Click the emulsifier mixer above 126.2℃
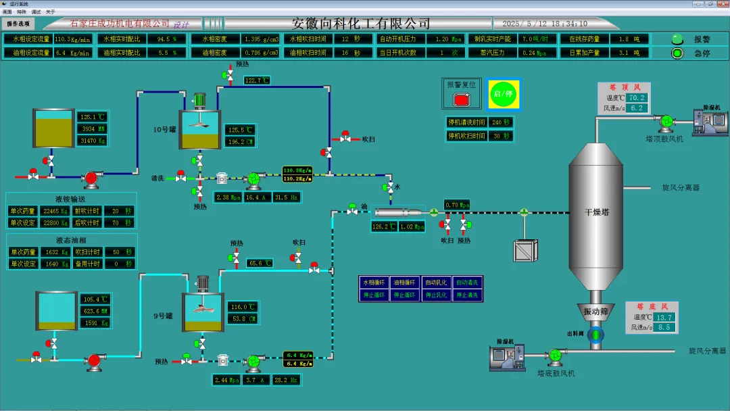Screen dimensions: 730x411 (398, 213)
